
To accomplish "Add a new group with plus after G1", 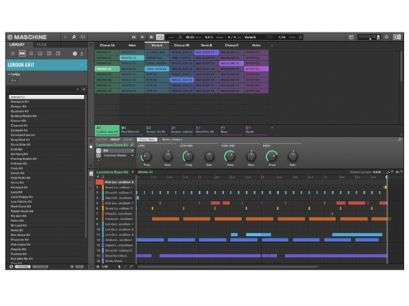I will [272, 127].
